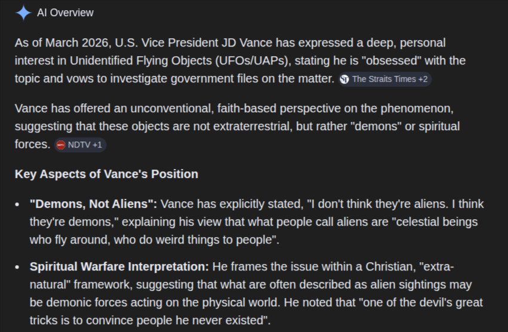Click the red NDTV logo icon

[60, 145]
